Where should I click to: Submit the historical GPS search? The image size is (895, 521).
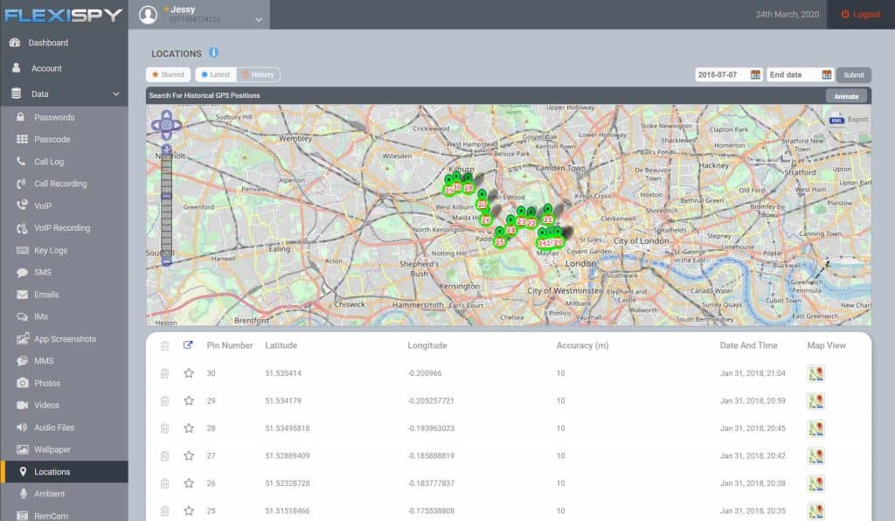coord(853,74)
